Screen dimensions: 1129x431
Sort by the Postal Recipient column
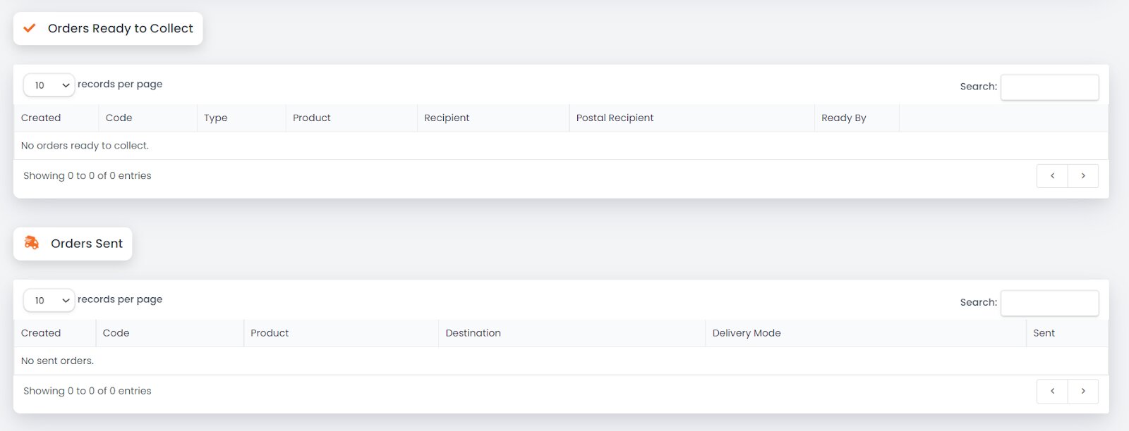pos(615,118)
